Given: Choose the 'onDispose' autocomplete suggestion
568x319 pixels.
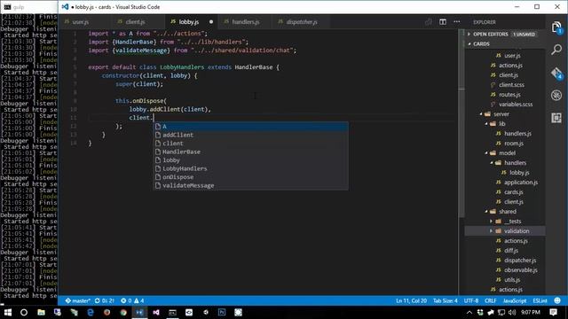Looking at the screenshot, I should pos(250,177).
